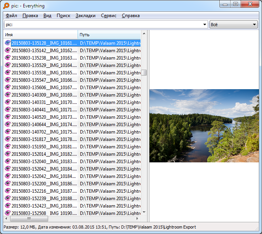
Task: Click file icon of IMG_10175 row
Action: point(7,132)
